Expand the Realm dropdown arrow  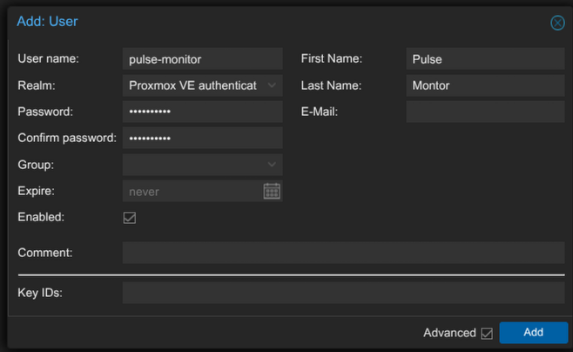coord(273,85)
